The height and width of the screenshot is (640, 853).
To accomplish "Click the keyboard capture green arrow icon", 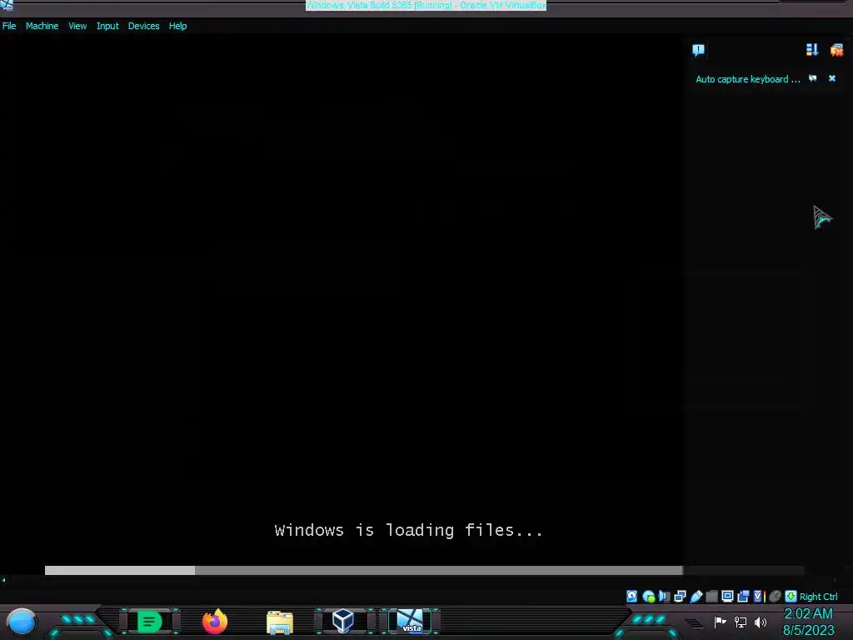I will [x=791, y=597].
